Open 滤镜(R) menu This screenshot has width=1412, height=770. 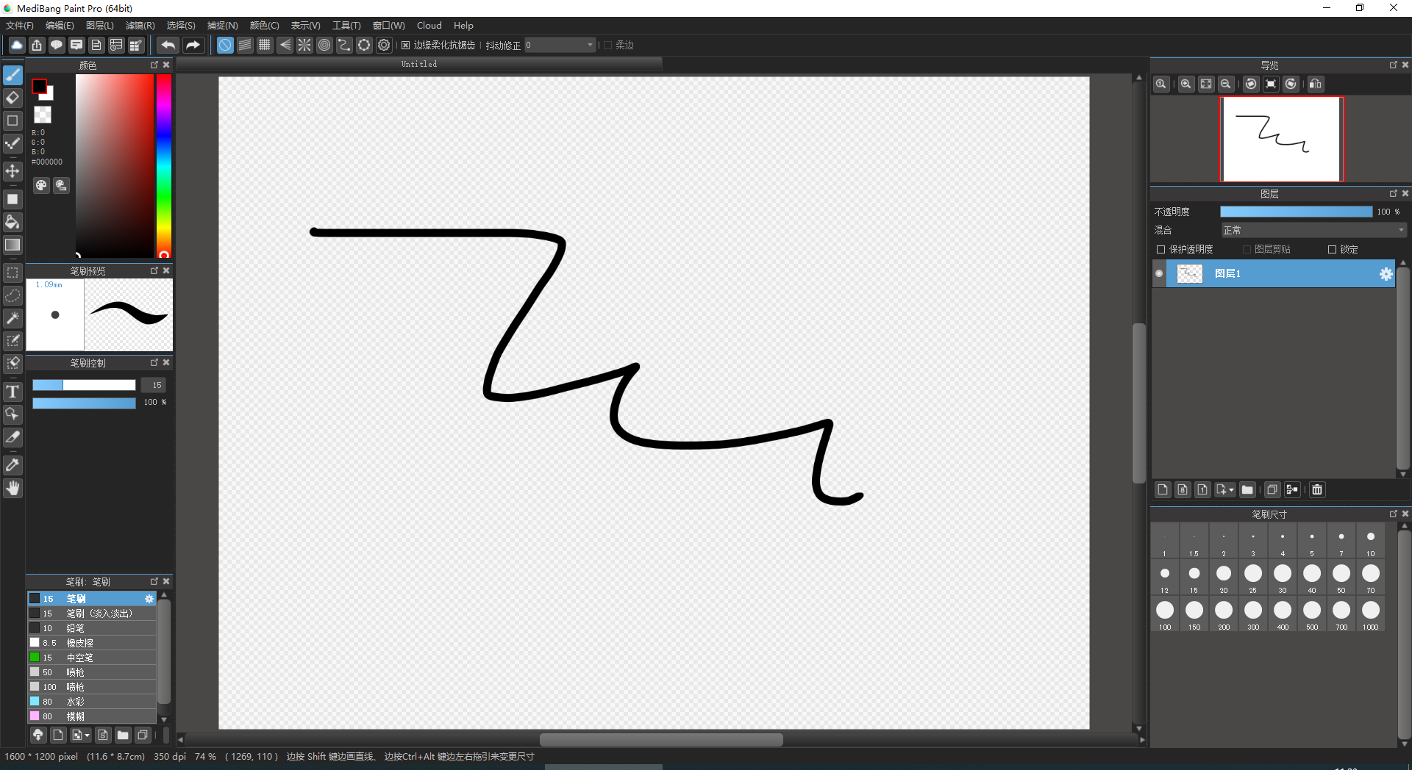point(140,26)
